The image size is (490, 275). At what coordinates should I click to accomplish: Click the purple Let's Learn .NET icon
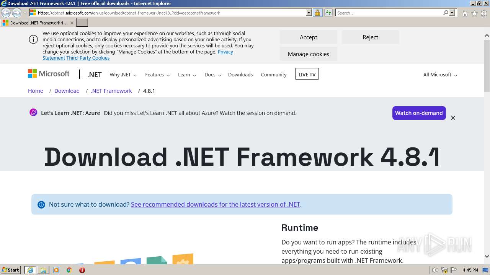coord(33,112)
